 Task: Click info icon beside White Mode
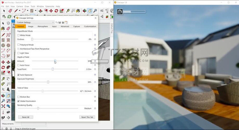pos(95,35)
